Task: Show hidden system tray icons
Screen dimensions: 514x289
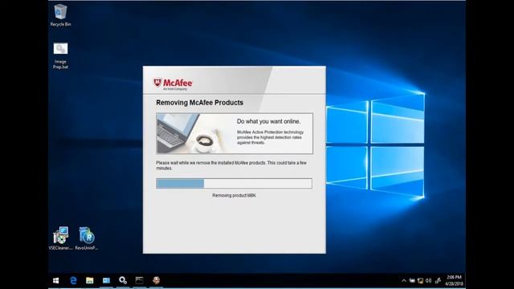Action: (x=404, y=281)
